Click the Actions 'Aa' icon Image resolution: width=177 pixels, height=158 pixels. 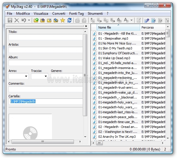tap(126, 20)
